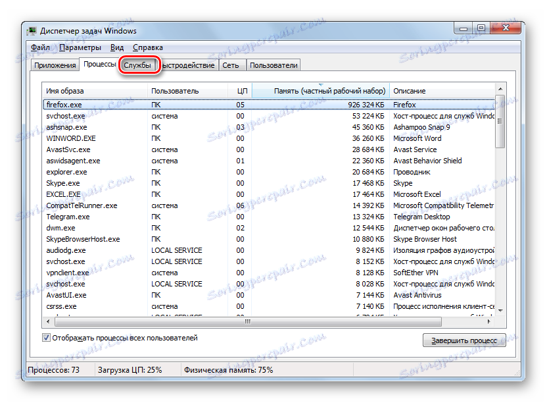Viewport: 547px width, 403px height.
Task: Select the SkypeBrowserHost.exe process
Action: point(269,239)
